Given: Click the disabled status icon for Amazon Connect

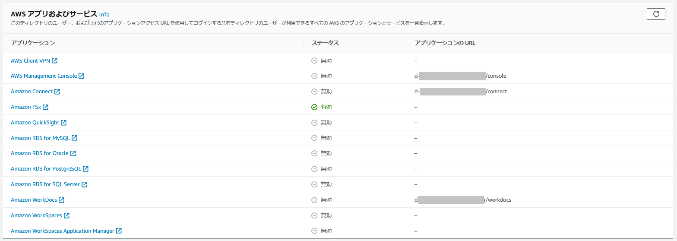Looking at the screenshot, I should tap(314, 92).
